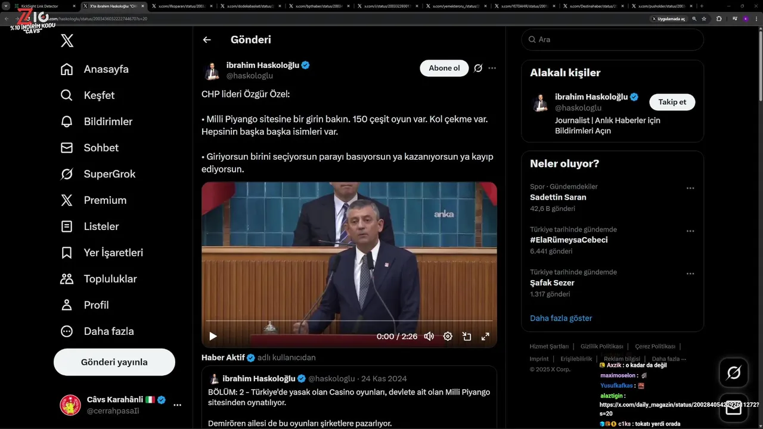
Task: Open SuperGrok in the sidebar
Action: tap(98, 174)
